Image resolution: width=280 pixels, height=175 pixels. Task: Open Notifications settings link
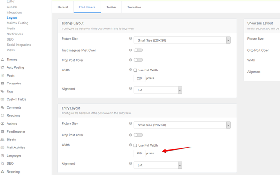coord(15,34)
